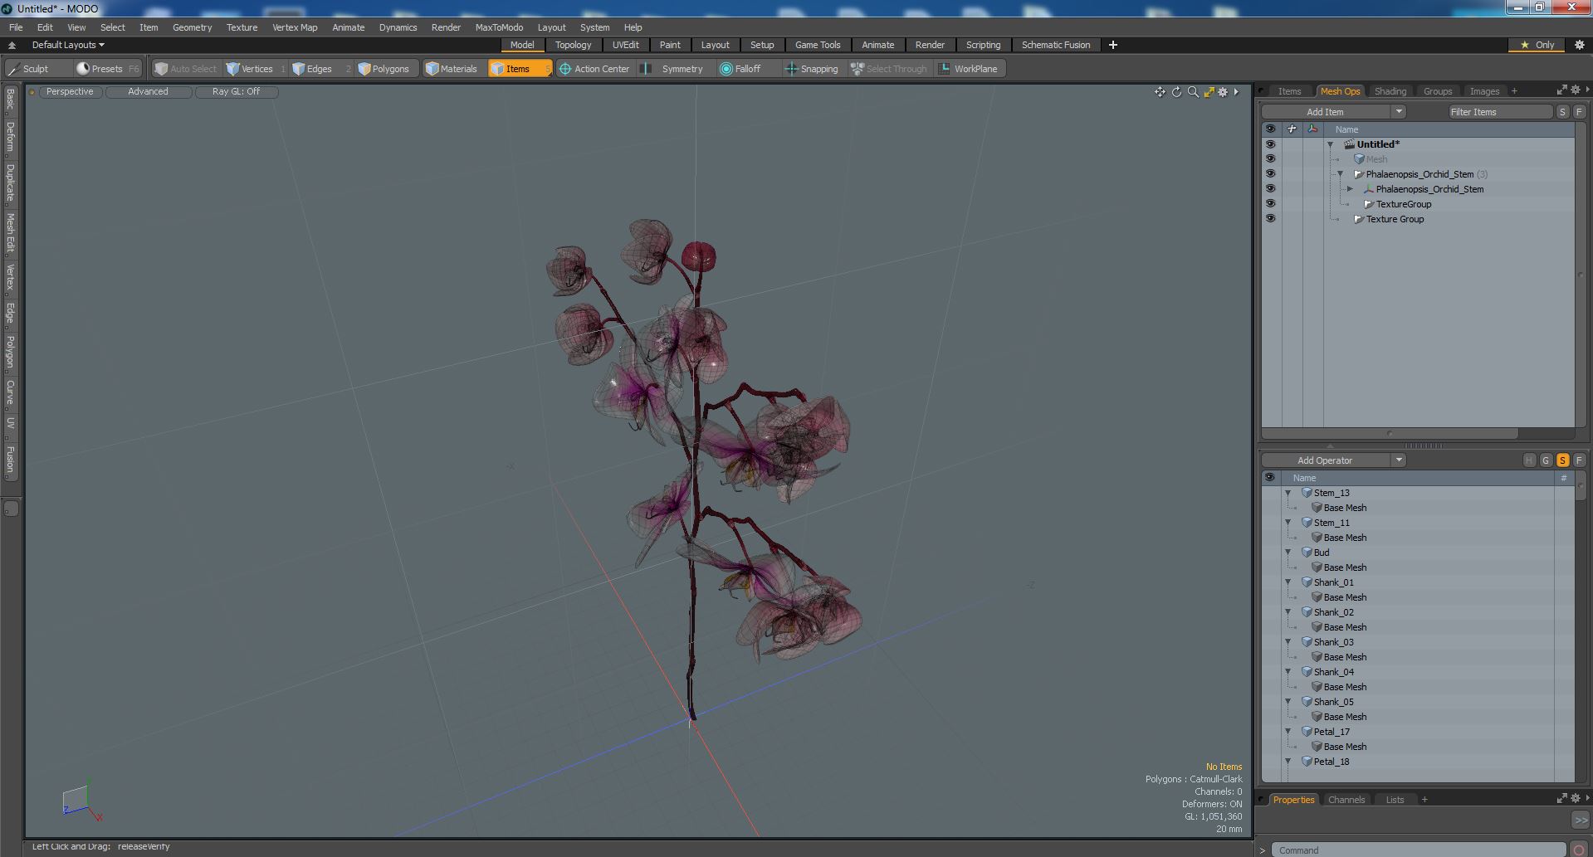Click the F button beside Filter Items
The width and height of the screenshot is (1593, 857).
tap(1579, 112)
